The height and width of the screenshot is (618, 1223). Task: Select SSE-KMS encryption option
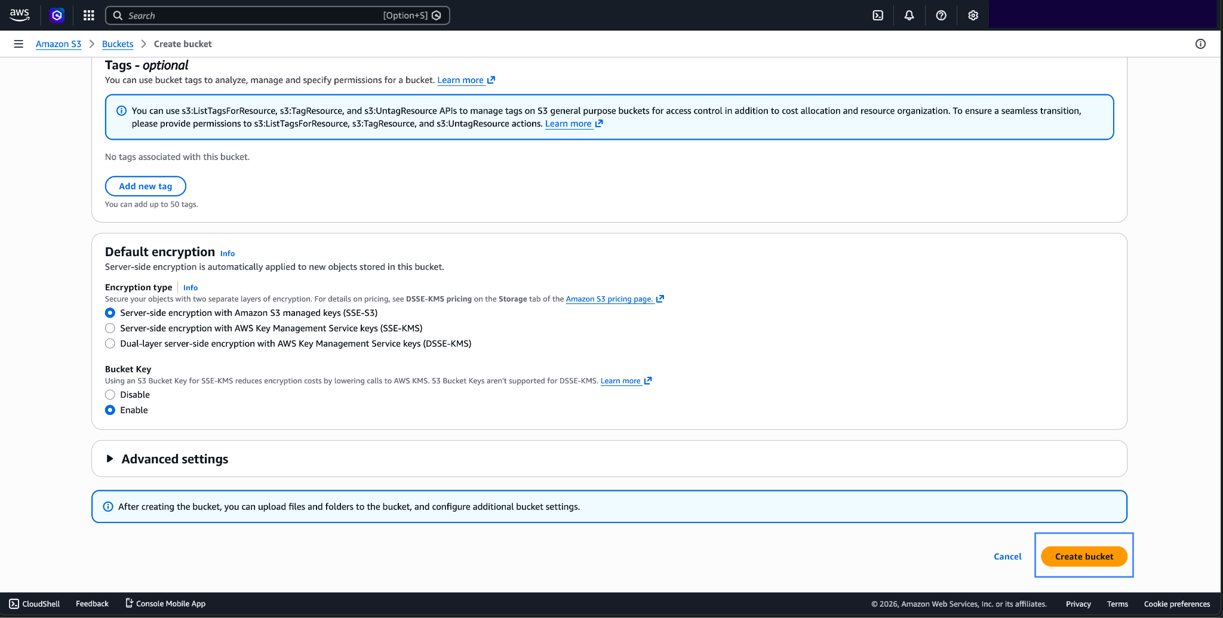point(110,328)
